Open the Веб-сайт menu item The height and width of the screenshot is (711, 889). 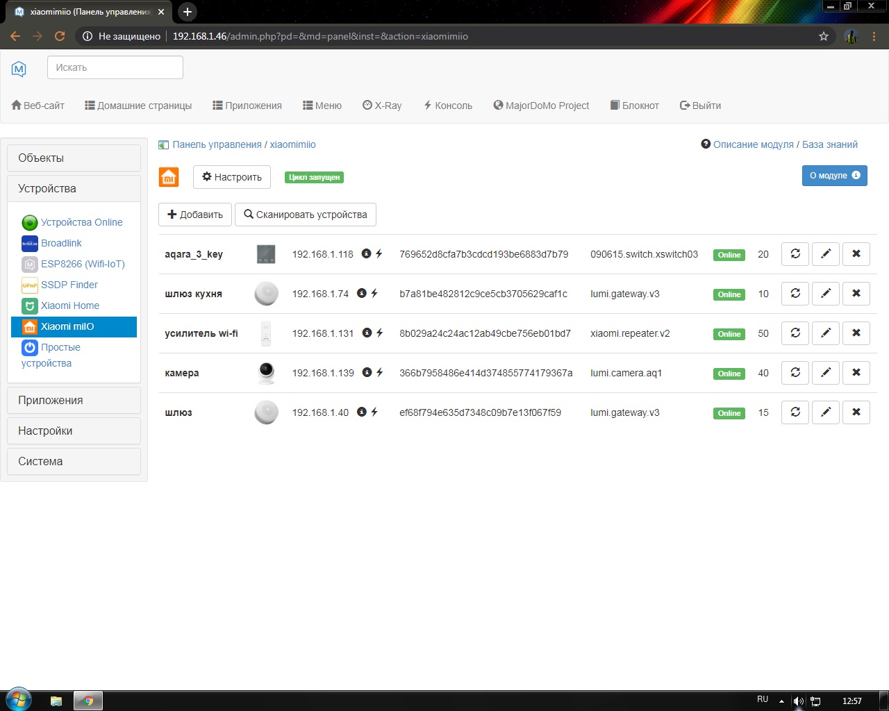(x=38, y=106)
